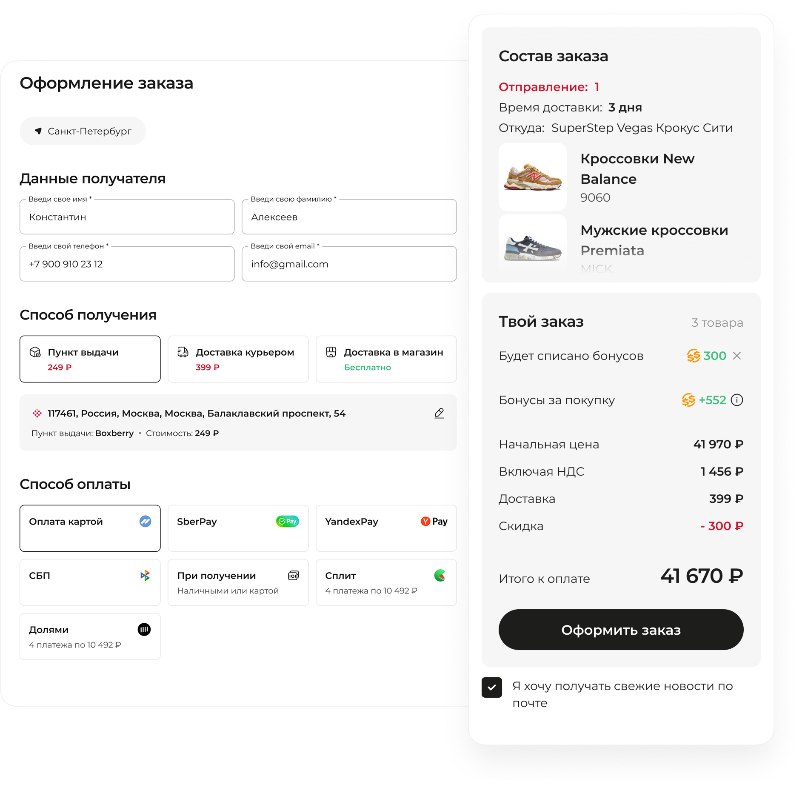Image resolution: width=805 pixels, height=793 pixels.
Task: Click the SberPay green logo icon
Action: point(287,521)
